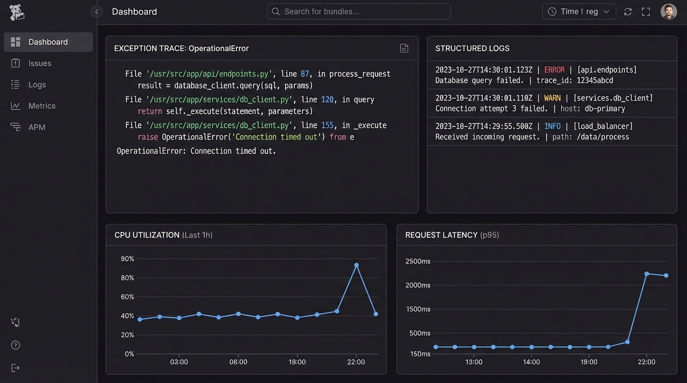
Task: Click the CPU utilization peak data point
Action: 356,265
